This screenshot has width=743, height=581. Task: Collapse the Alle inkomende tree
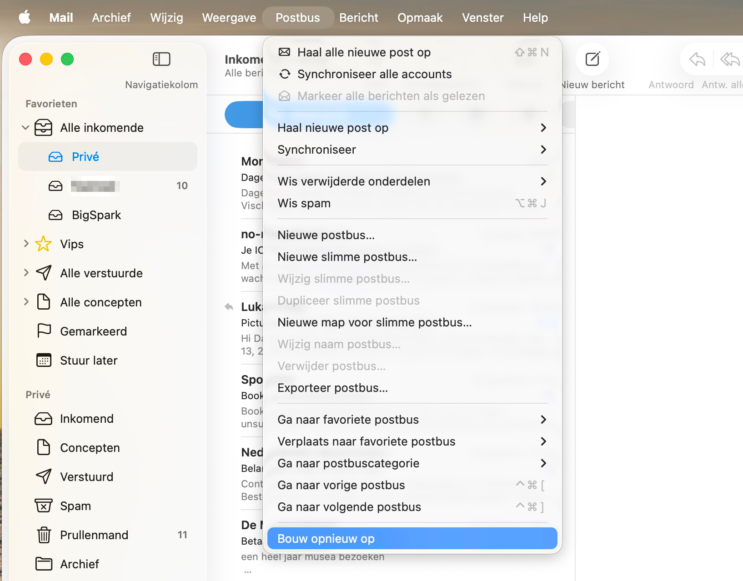25,128
